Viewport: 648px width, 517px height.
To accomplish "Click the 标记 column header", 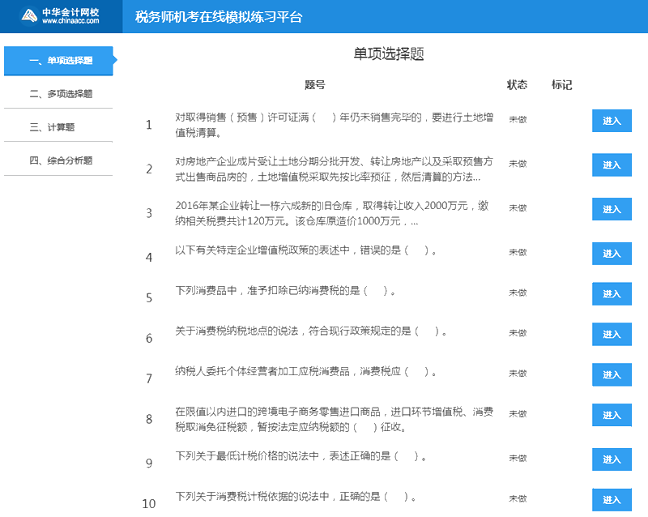I will [x=562, y=83].
